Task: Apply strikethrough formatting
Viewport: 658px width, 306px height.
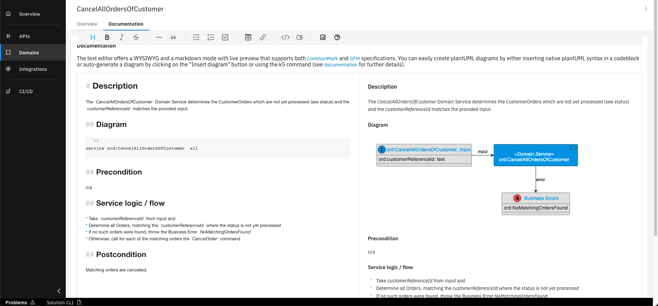Action: (x=136, y=37)
